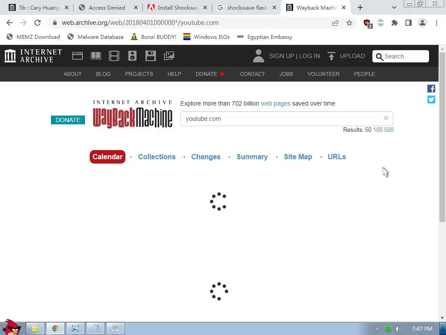This screenshot has height=335, width=446.
Task: Bookmark this page with the star
Action: [349, 23]
